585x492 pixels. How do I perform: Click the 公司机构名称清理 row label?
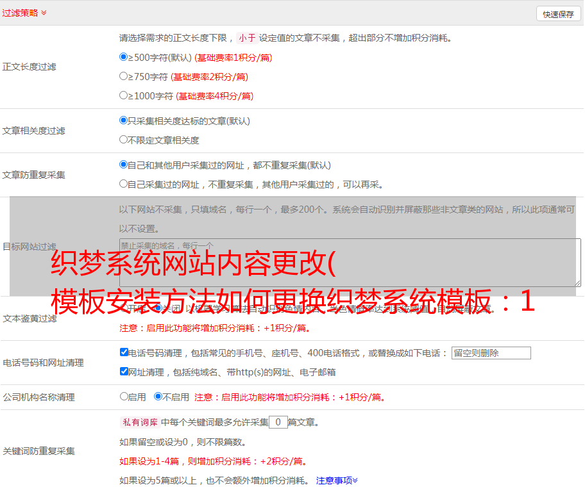point(38,397)
